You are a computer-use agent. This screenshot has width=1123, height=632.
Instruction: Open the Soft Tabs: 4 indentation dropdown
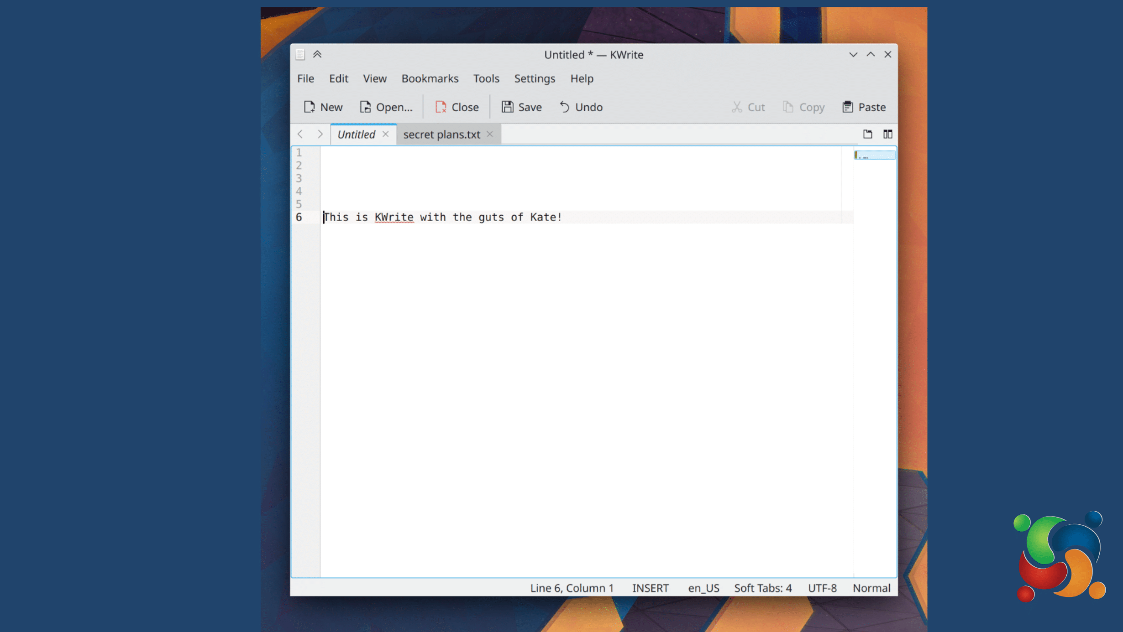pos(763,588)
